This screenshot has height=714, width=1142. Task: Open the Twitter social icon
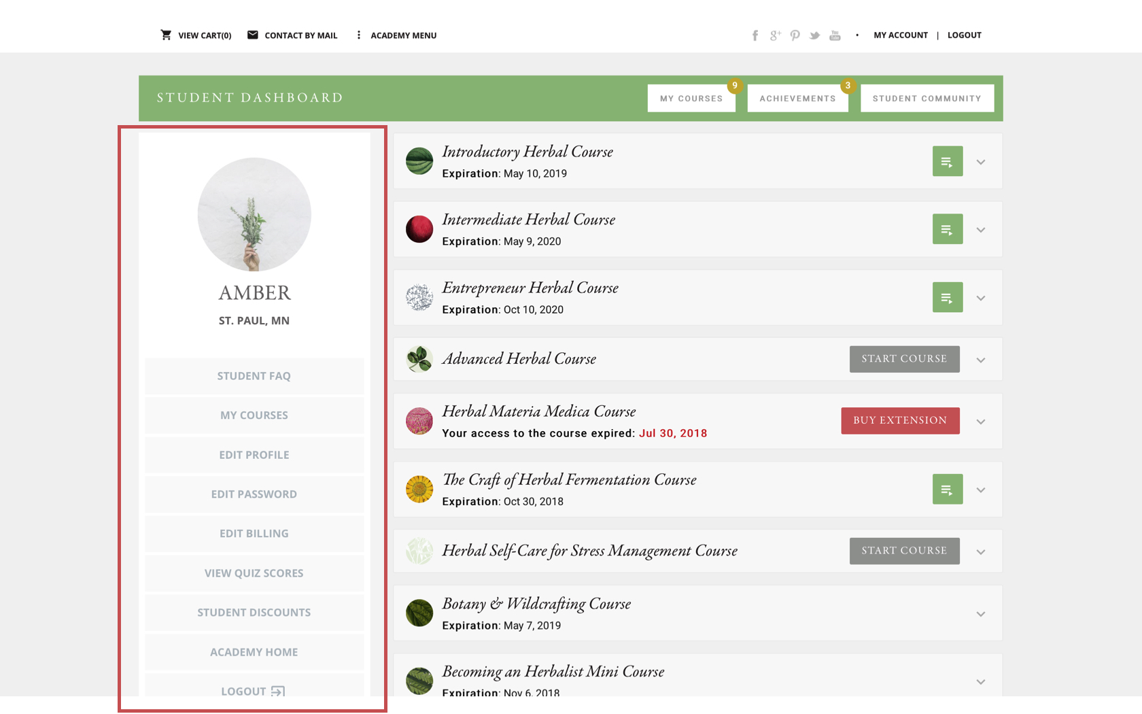point(814,35)
